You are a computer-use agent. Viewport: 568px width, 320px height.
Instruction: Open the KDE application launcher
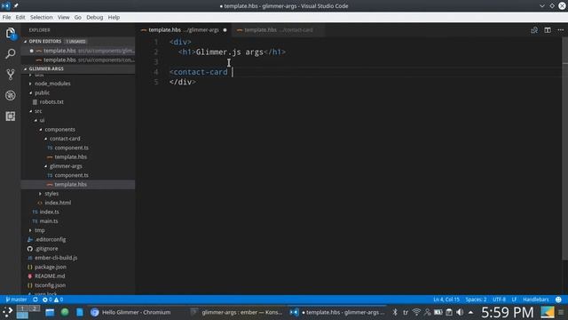(x=7, y=312)
